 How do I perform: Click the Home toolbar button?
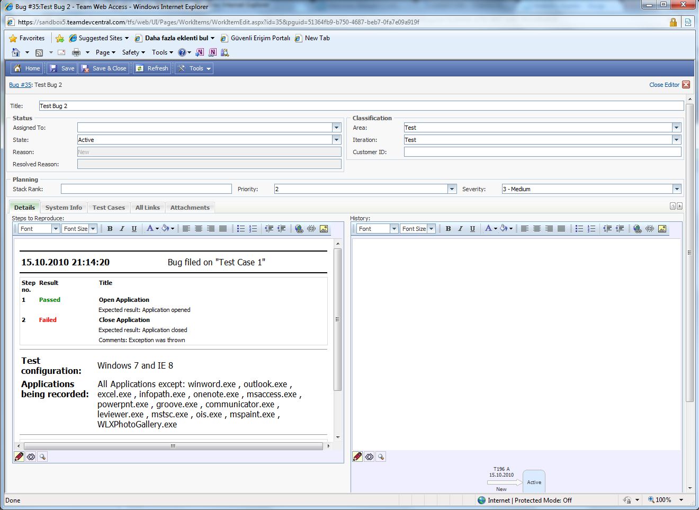[x=26, y=68]
